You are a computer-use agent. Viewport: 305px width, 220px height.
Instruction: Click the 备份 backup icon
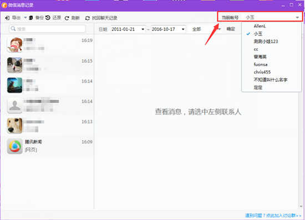click(30, 18)
